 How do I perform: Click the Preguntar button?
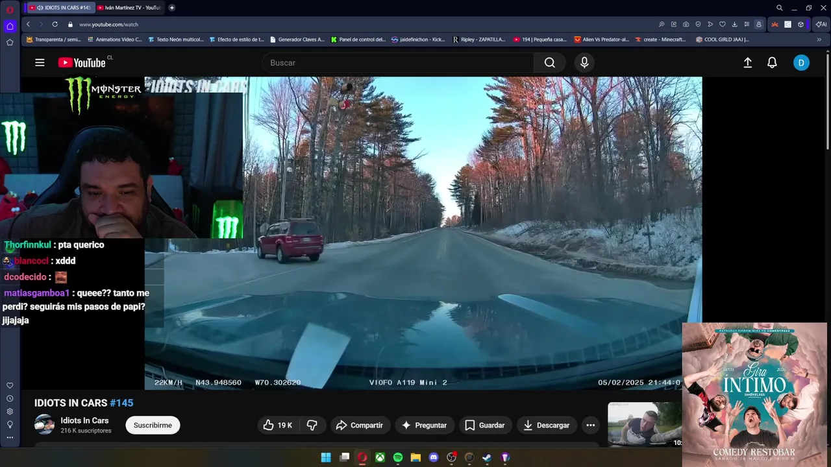(x=425, y=425)
